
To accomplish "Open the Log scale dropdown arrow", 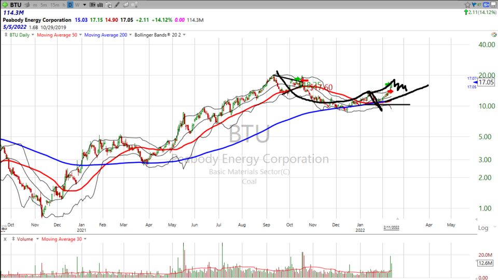I will (x=494, y=227).
